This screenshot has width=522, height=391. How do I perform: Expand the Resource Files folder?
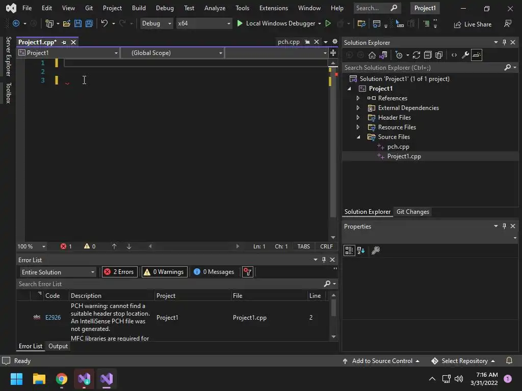pos(358,127)
